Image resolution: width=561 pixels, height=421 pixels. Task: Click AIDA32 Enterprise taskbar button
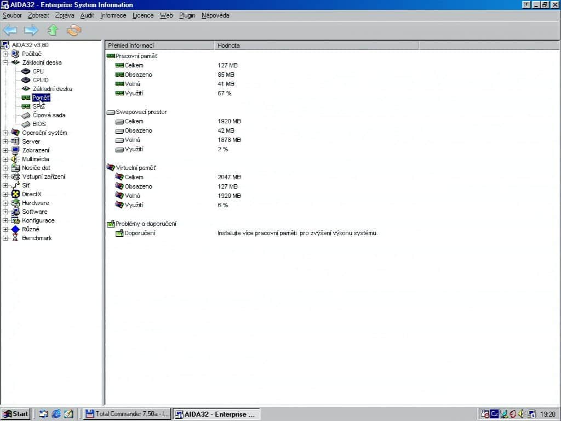[x=216, y=414]
